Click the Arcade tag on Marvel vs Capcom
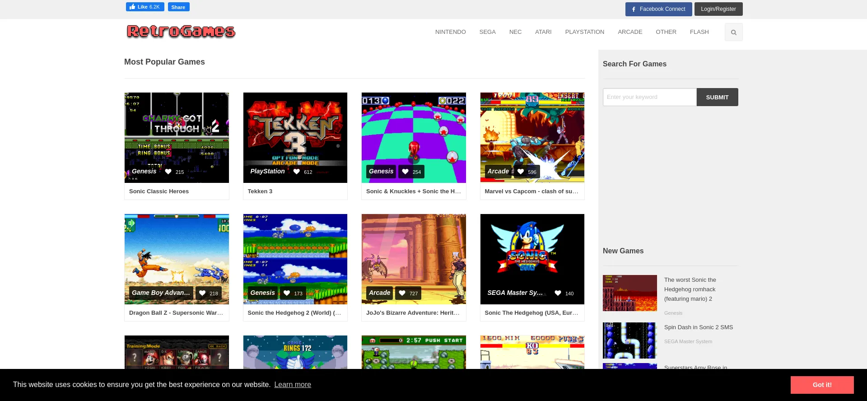This screenshot has width=867, height=401. (498, 171)
